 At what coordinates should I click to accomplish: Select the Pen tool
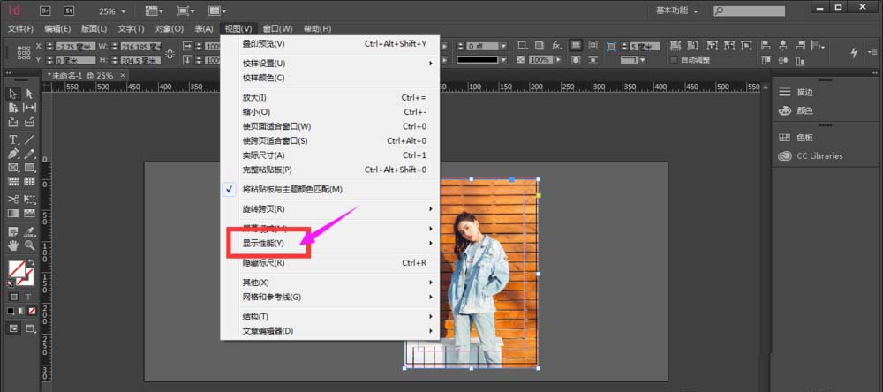13,154
